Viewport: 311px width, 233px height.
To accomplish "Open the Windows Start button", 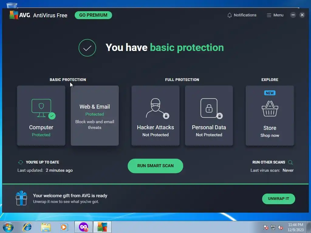I will (8, 227).
